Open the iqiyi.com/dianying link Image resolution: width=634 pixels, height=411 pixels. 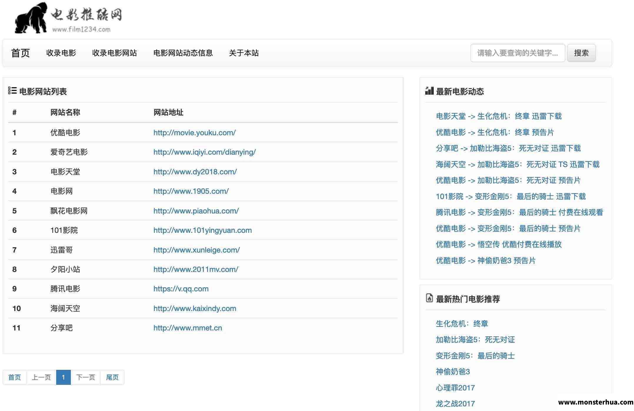tap(204, 152)
